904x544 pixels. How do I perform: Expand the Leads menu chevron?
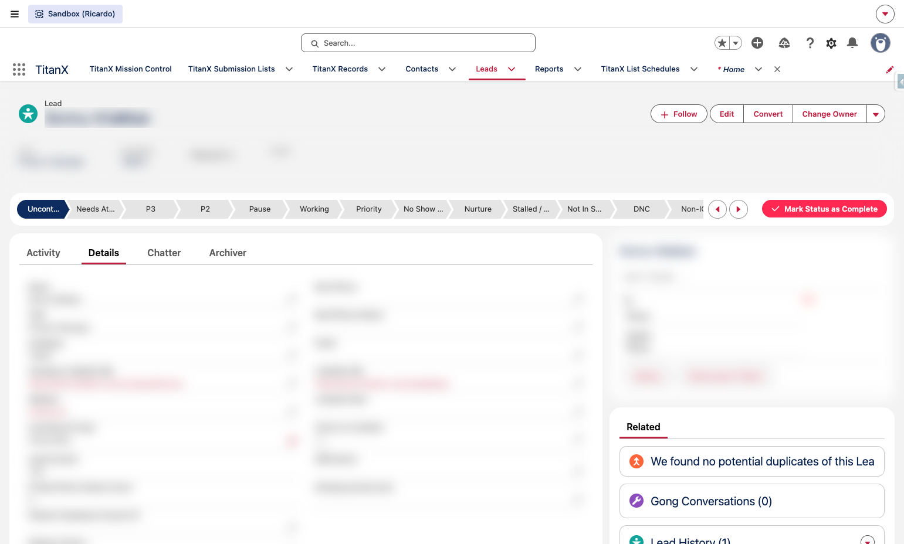pos(512,69)
